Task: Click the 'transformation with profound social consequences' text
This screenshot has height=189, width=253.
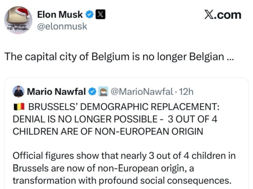Action: (x=122, y=181)
